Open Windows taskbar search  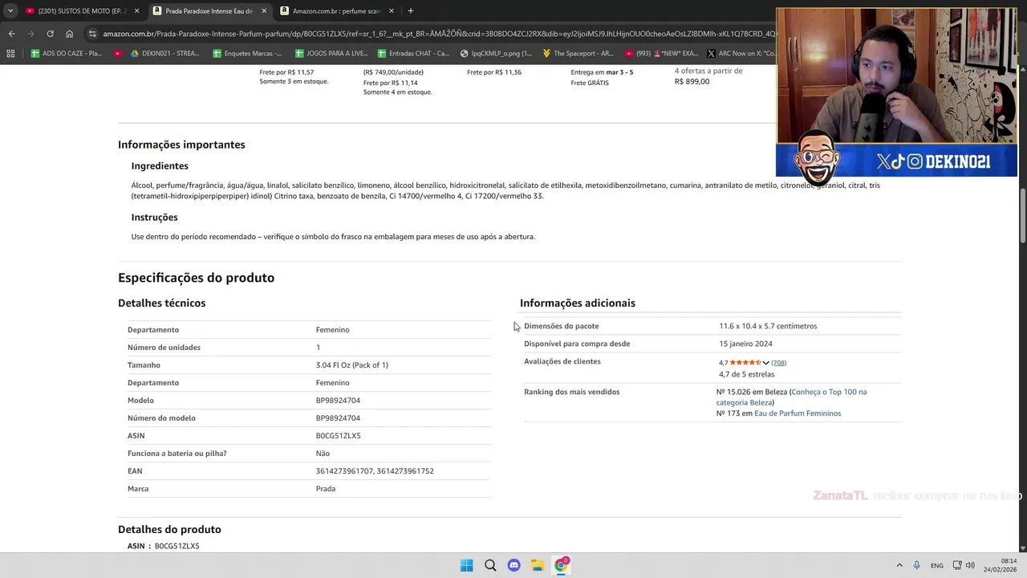click(490, 565)
